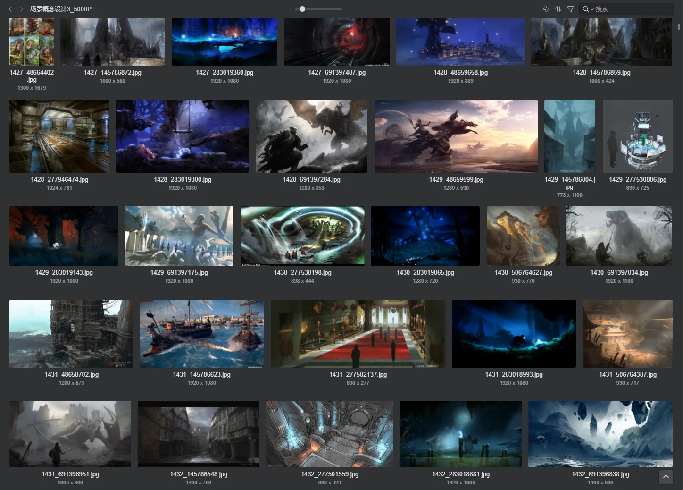Image resolution: width=683 pixels, height=490 pixels.
Task: Click dimensions label 1300 x 1679
Action: 32,88
